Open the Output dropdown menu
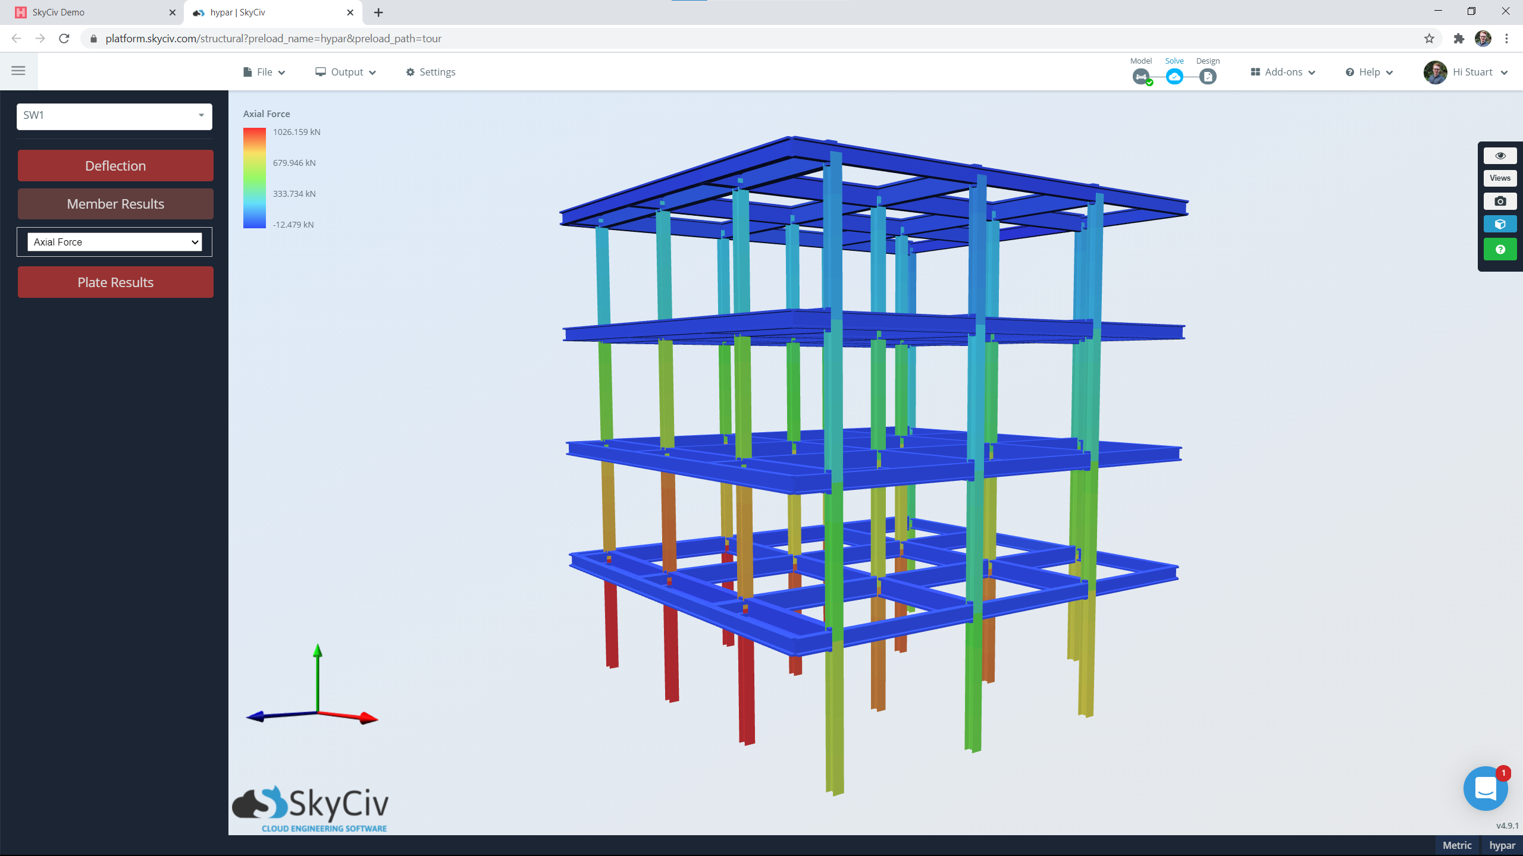Viewport: 1523px width, 856px height. (345, 71)
